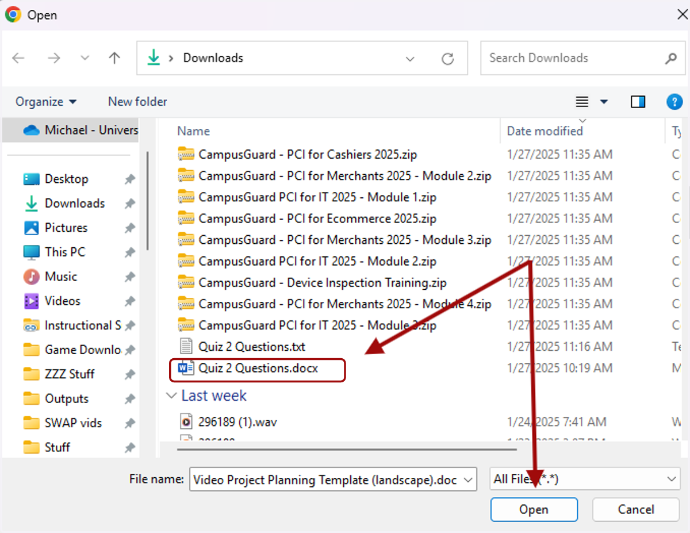Sort by Date modified column
The width and height of the screenshot is (690, 533).
(545, 131)
